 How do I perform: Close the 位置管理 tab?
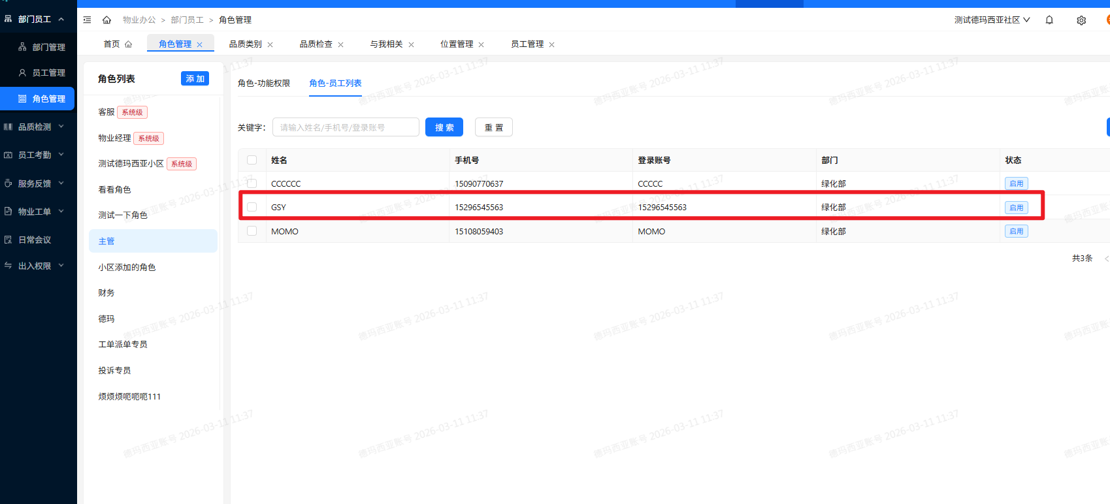(482, 45)
